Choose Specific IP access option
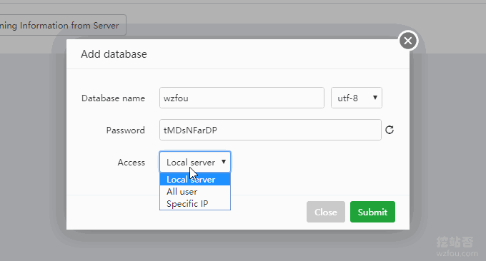Viewport: 486px width, 261px height. click(x=195, y=204)
